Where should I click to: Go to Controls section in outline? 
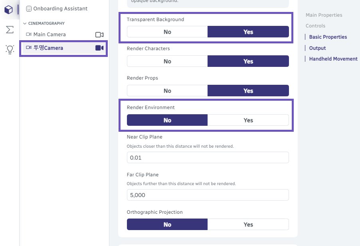pyautogui.click(x=315, y=26)
